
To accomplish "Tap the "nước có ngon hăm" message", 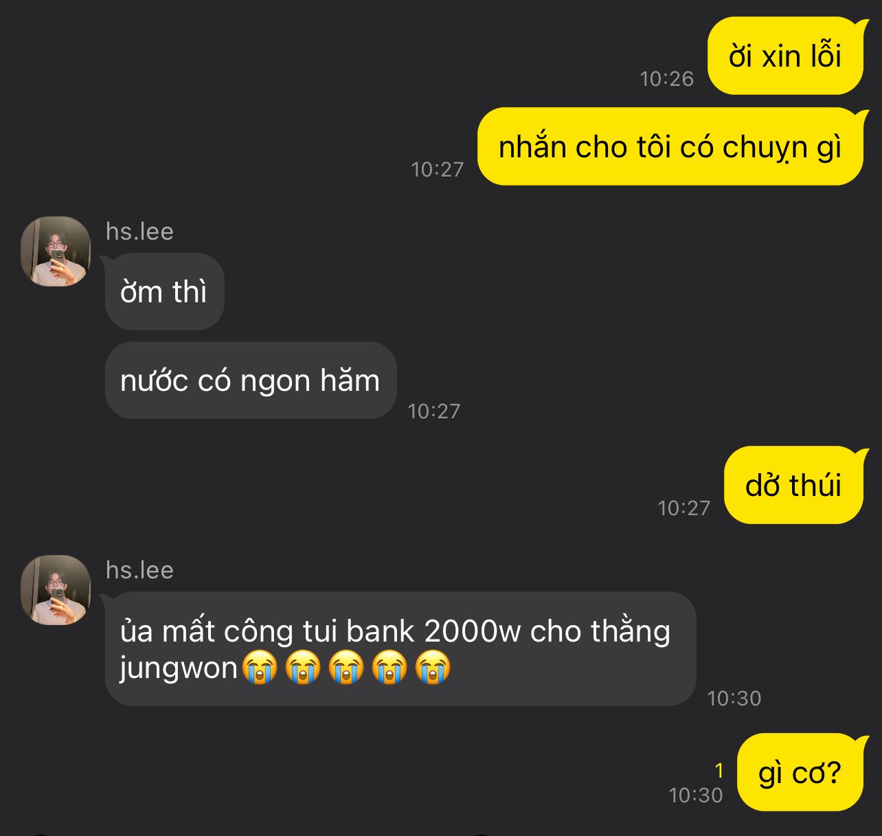I will (251, 381).
